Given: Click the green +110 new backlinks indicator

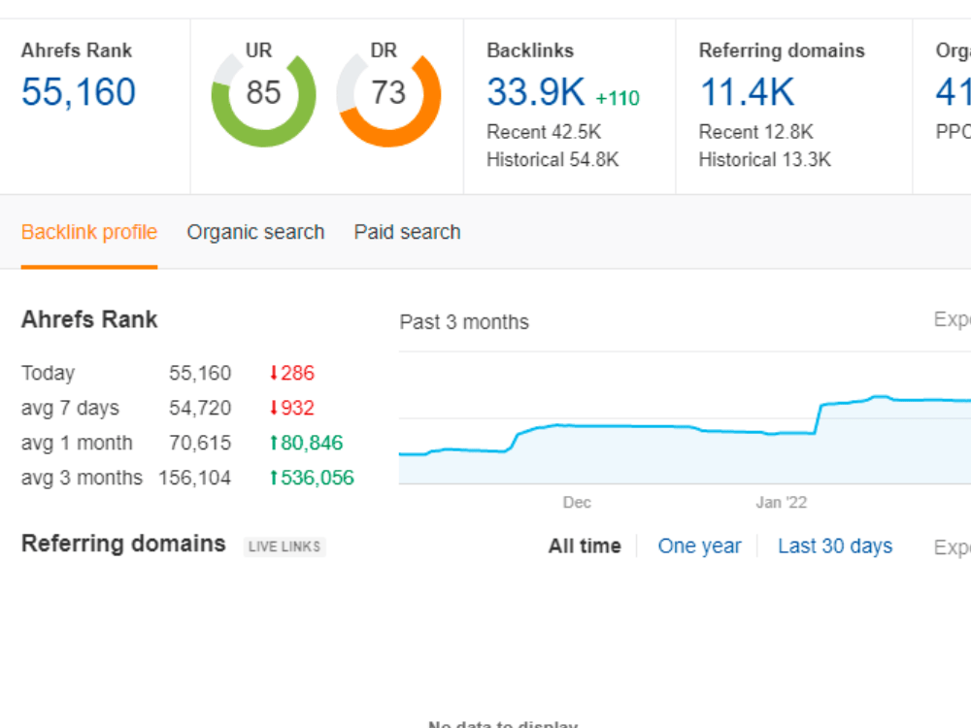Looking at the screenshot, I should (619, 98).
